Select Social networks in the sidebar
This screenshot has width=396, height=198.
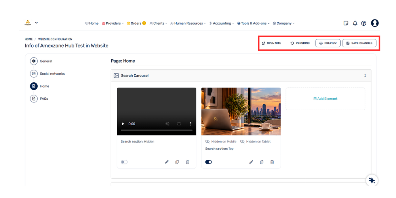[47, 74]
